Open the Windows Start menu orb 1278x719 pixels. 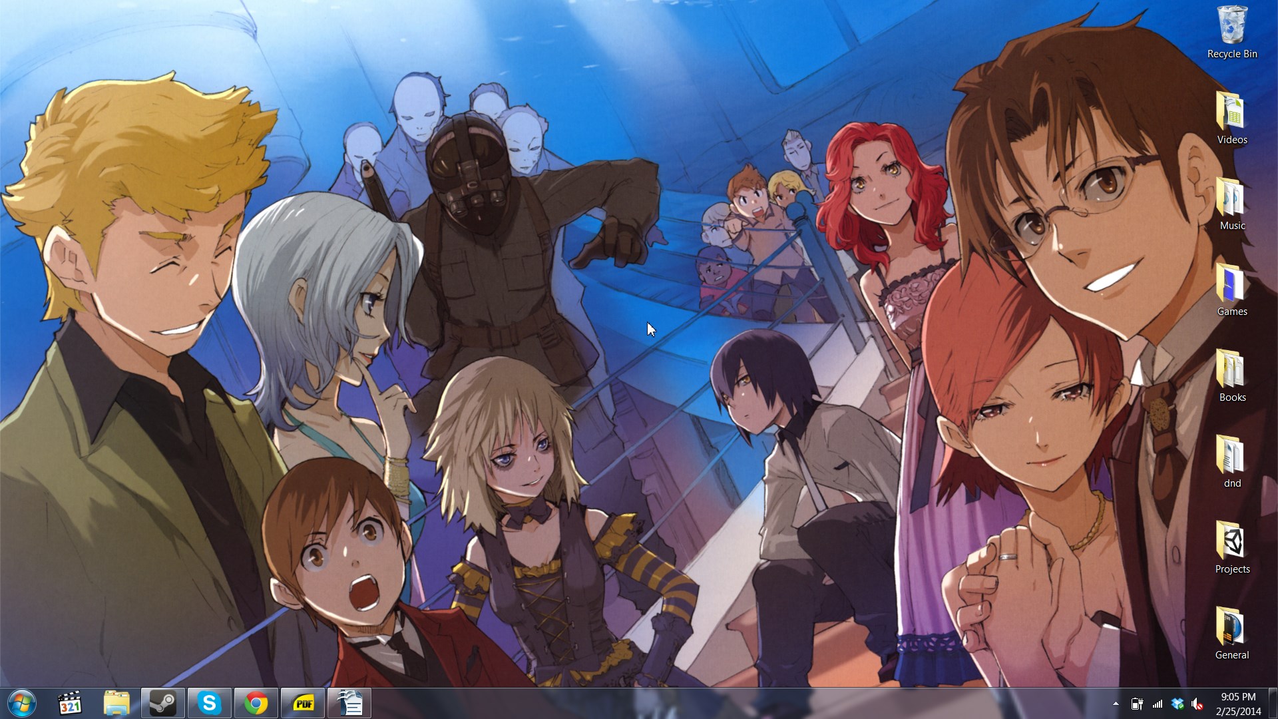pyautogui.click(x=21, y=703)
